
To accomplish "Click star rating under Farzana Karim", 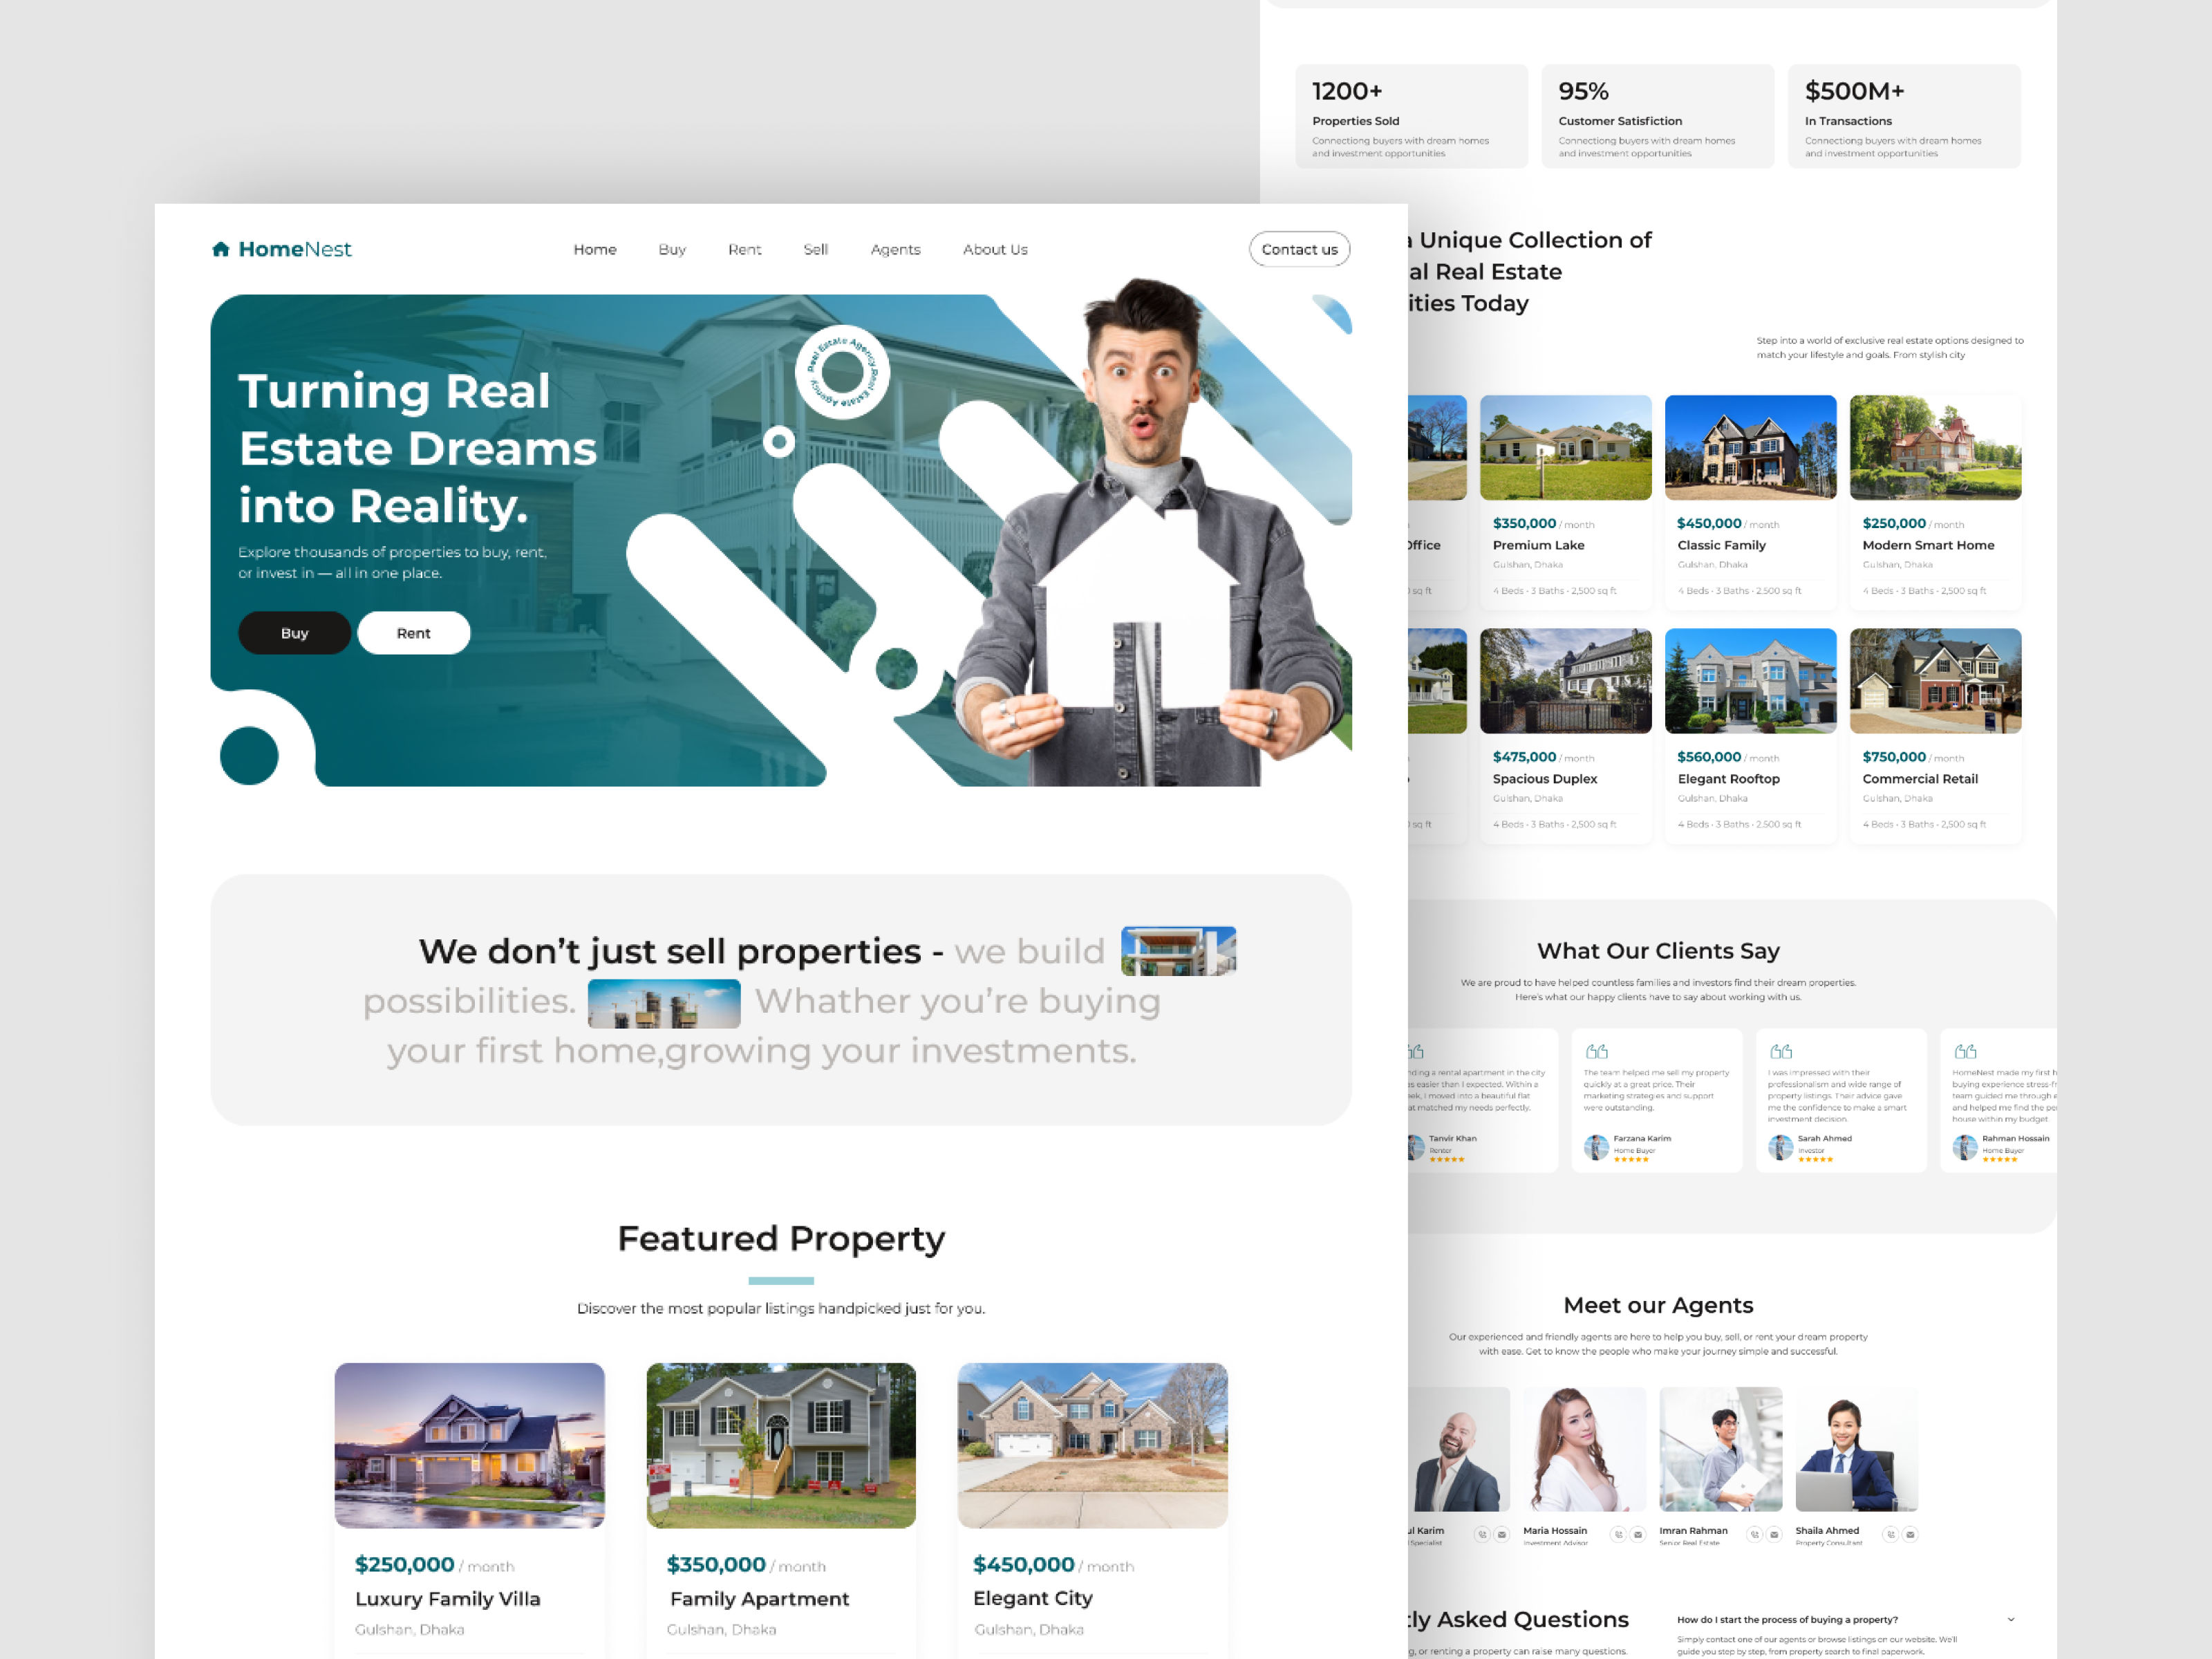I will (1631, 1160).
